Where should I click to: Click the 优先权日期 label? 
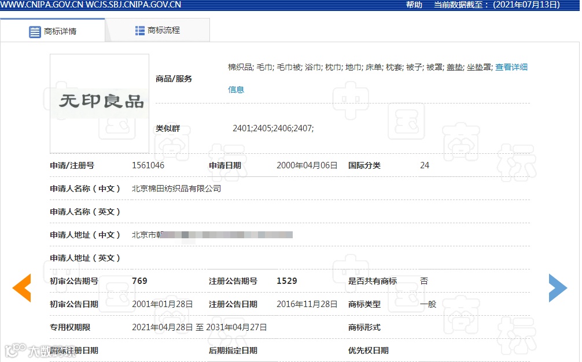(369, 350)
